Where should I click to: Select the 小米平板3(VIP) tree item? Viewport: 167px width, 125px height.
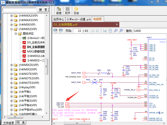tap(28, 101)
